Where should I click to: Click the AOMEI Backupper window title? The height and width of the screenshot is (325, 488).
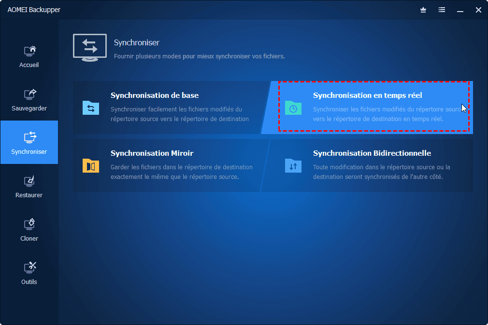coord(34,10)
